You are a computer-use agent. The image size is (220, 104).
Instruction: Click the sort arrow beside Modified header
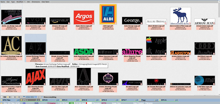click(x=25, y=2)
